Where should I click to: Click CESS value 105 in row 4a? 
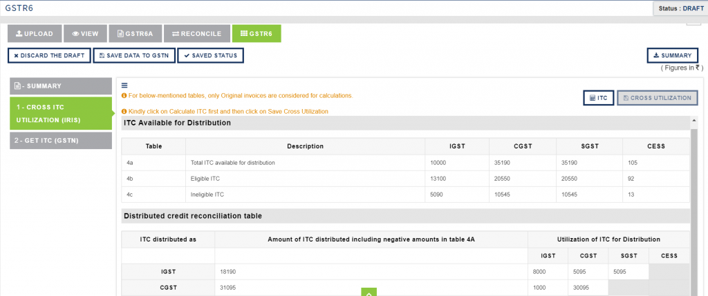(633, 163)
